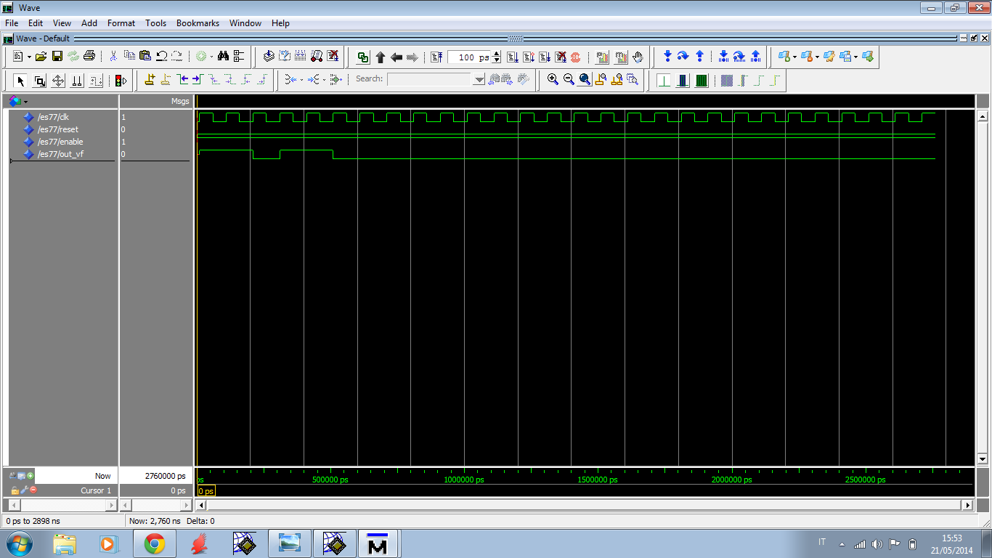Open Chrome from the Windows taskbar
The width and height of the screenshot is (992, 558).
[x=154, y=543]
